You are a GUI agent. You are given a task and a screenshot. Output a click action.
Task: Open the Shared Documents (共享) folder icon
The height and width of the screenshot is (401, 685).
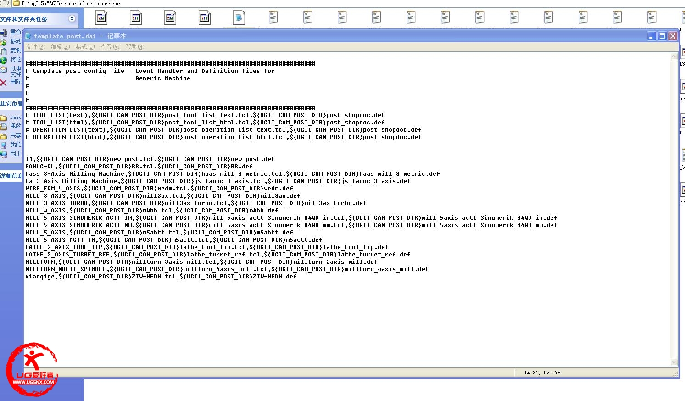pos(4,135)
